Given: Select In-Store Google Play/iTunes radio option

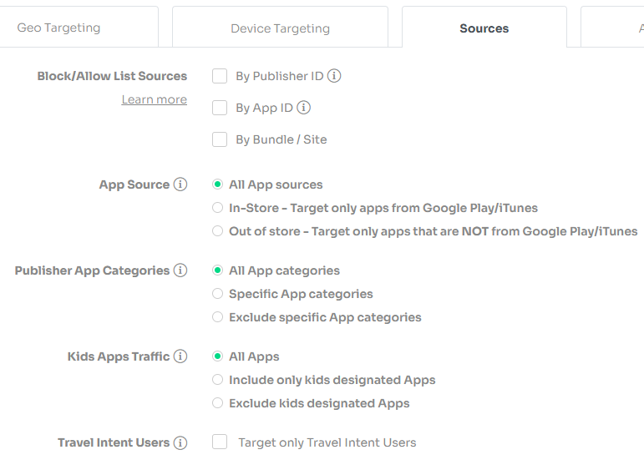Looking at the screenshot, I should (x=218, y=208).
